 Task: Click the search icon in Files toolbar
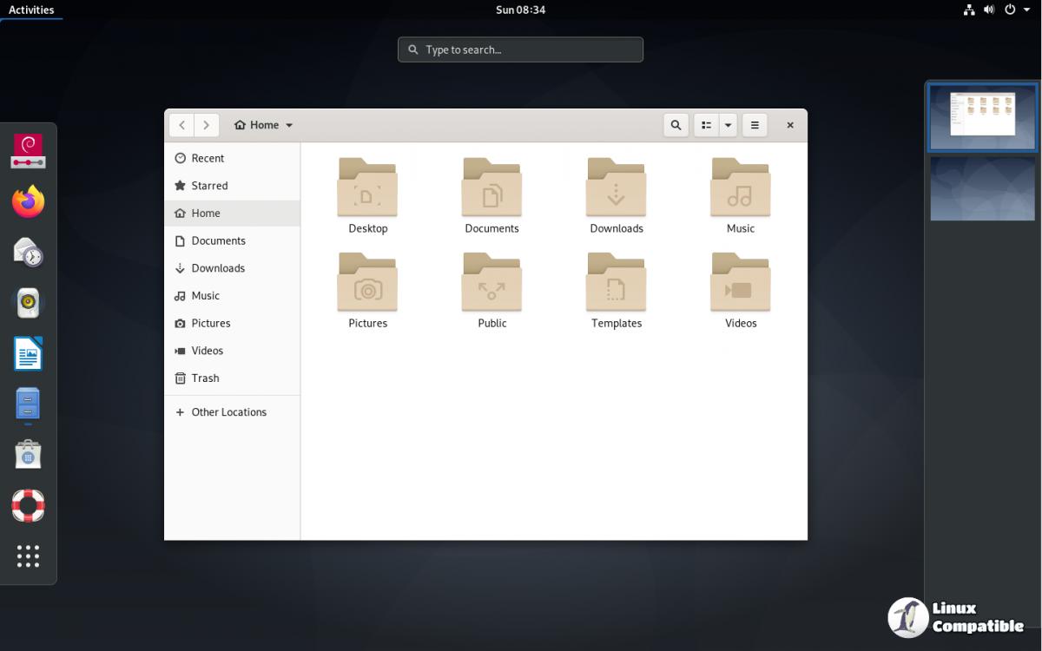pyautogui.click(x=676, y=125)
